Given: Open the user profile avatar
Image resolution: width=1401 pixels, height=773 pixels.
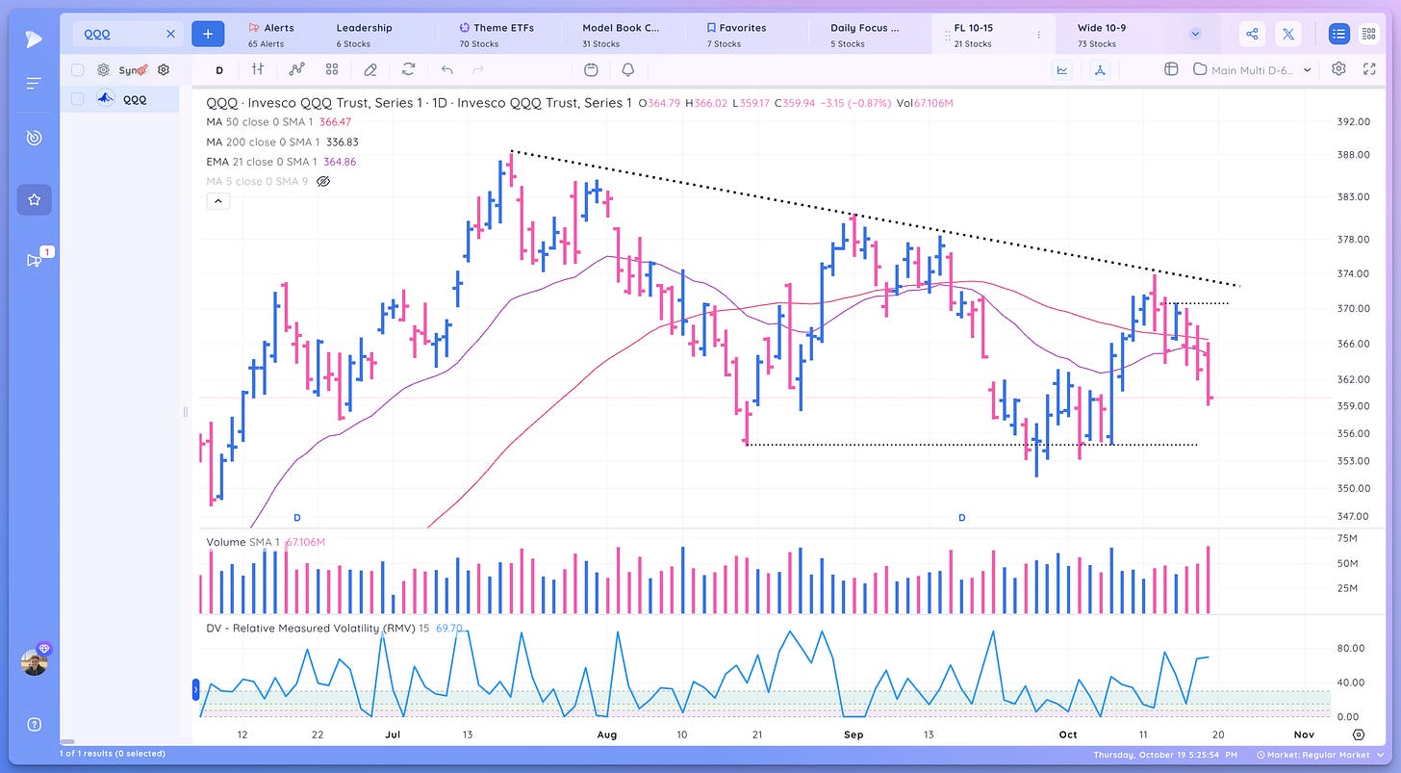Looking at the screenshot, I should tap(35, 662).
